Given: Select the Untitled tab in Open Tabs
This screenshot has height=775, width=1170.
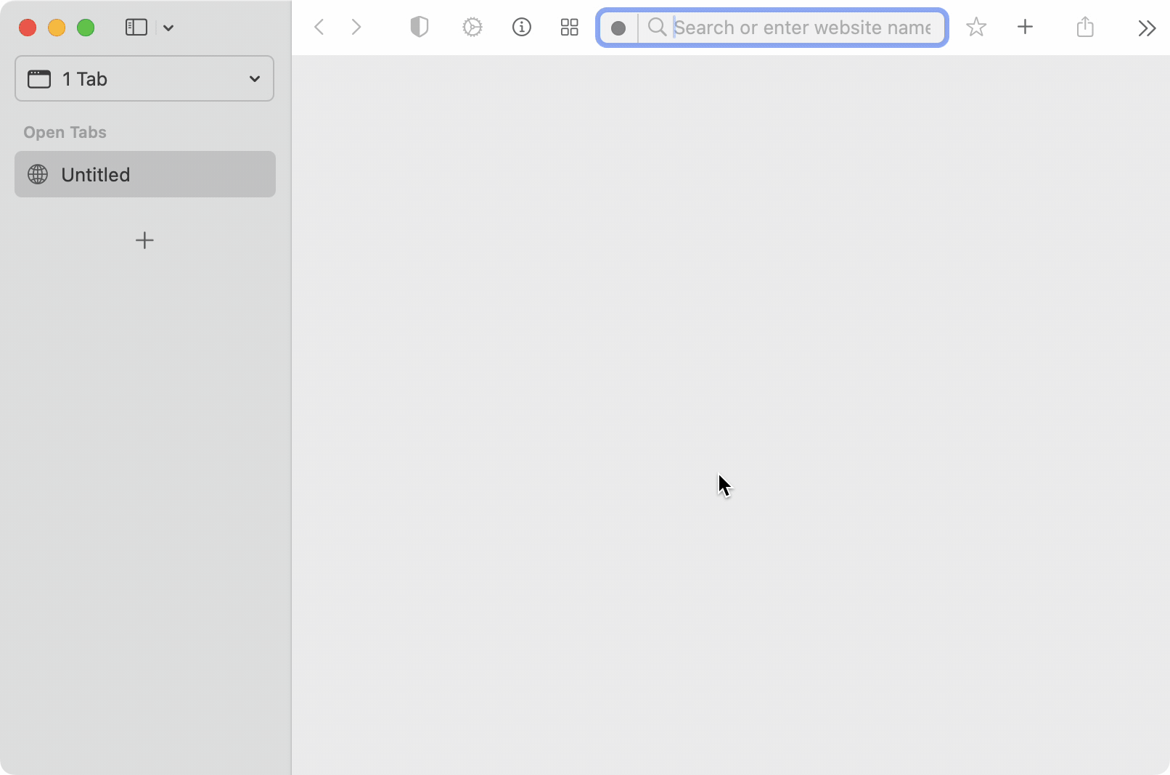Looking at the screenshot, I should pos(144,174).
